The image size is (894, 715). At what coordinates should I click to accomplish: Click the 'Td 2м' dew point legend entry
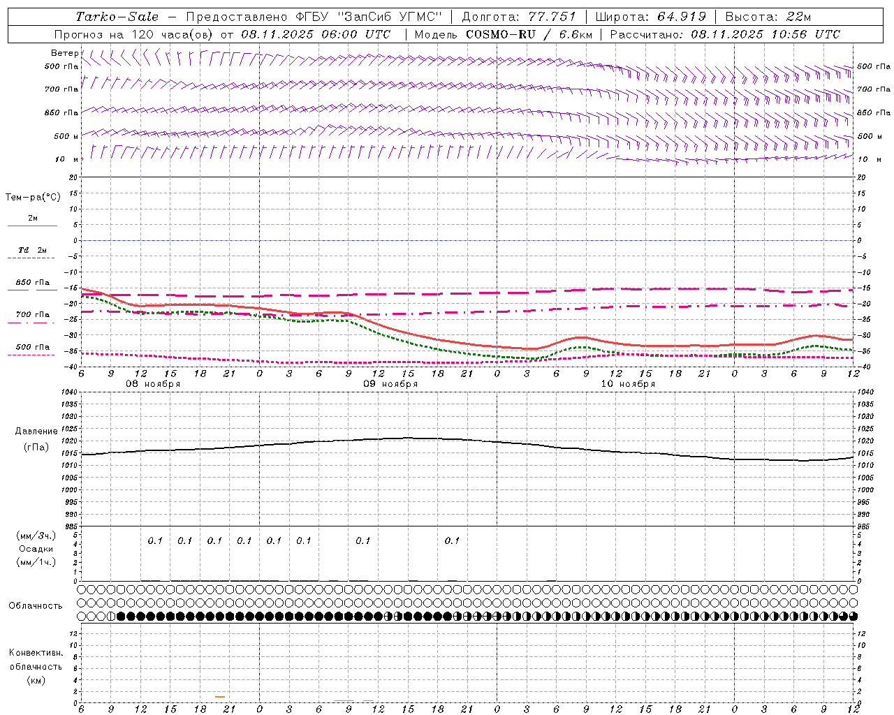point(32,250)
